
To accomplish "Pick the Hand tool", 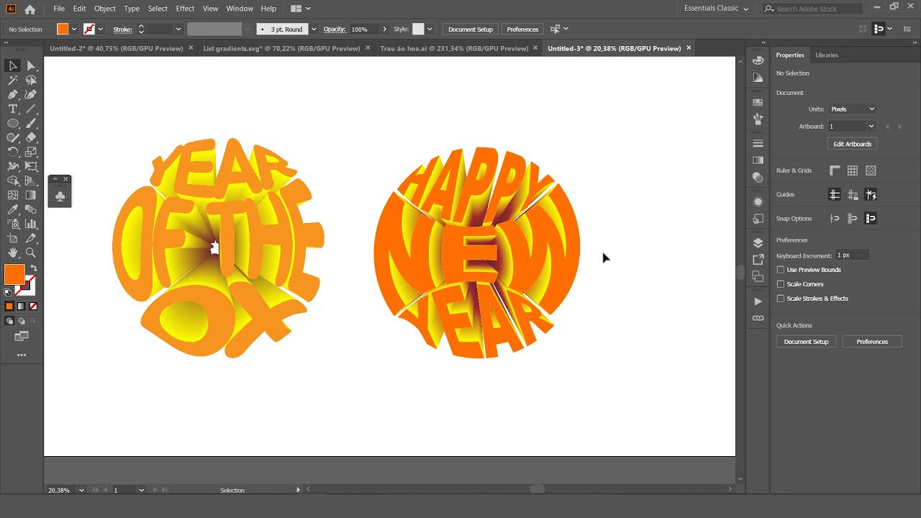I will coord(13,253).
